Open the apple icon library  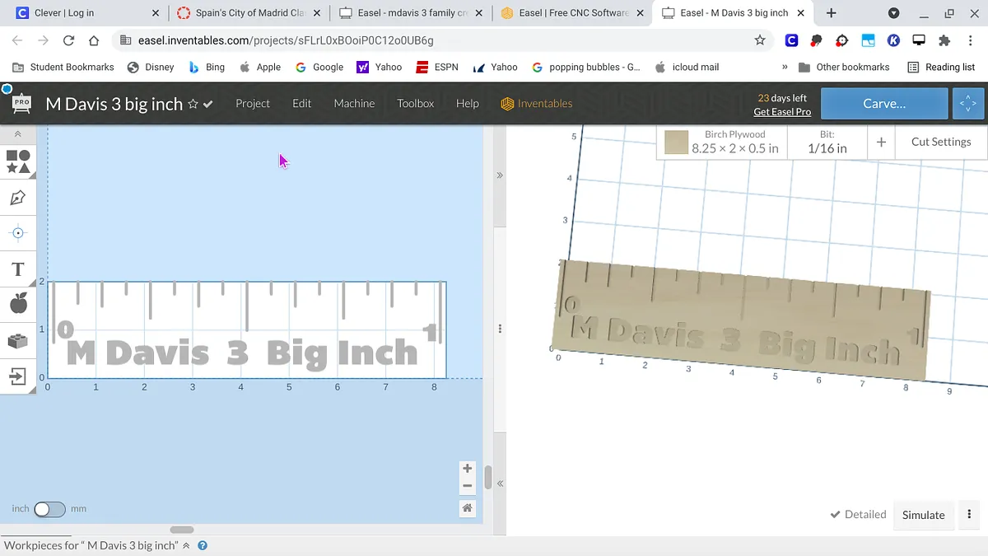[18, 304]
